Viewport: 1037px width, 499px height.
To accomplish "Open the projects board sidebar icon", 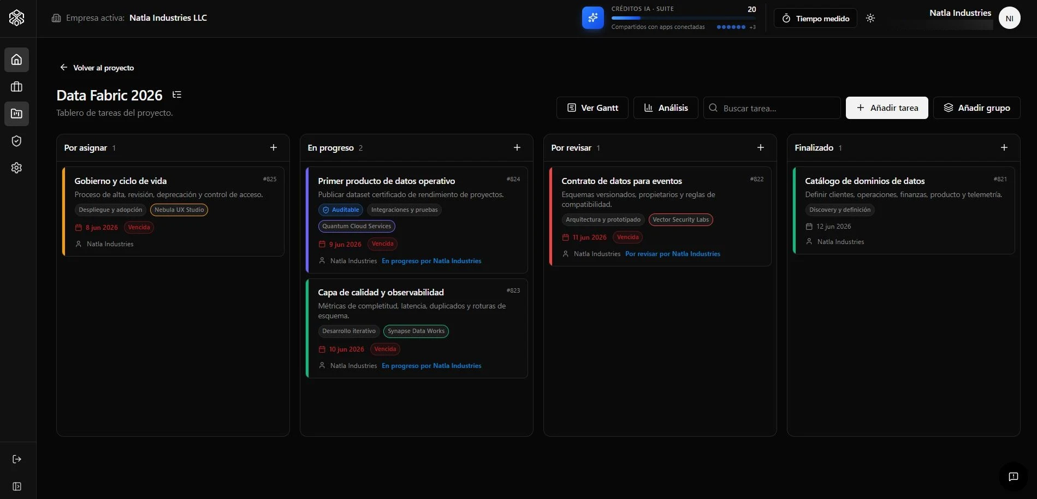I will click(x=16, y=114).
